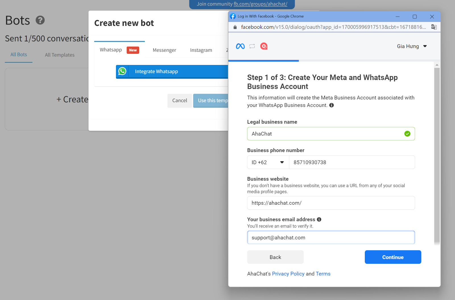Screen dimensions: 455x300
Task: Open AhaChat's Privacy Policy link
Action: click(x=288, y=274)
